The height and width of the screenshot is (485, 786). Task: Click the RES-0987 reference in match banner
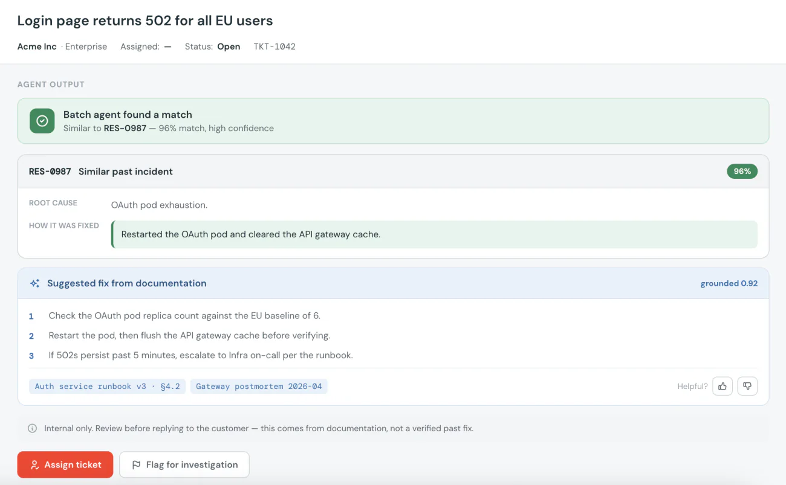125,128
